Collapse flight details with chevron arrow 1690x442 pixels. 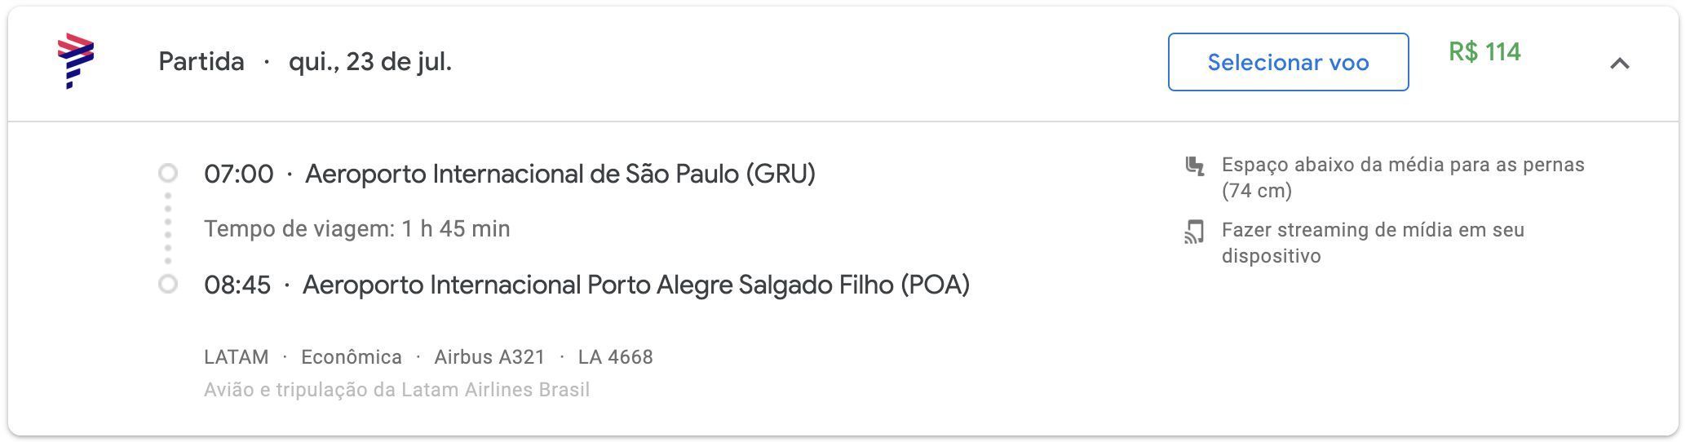(x=1620, y=63)
